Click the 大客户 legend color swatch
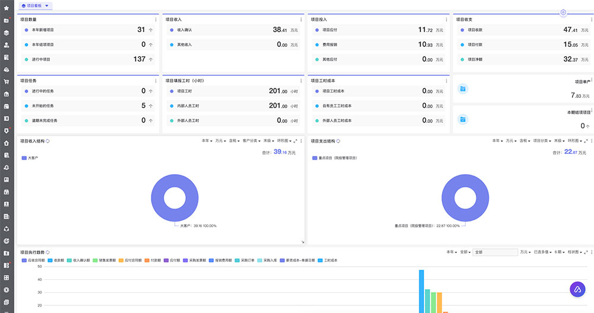 point(24,158)
